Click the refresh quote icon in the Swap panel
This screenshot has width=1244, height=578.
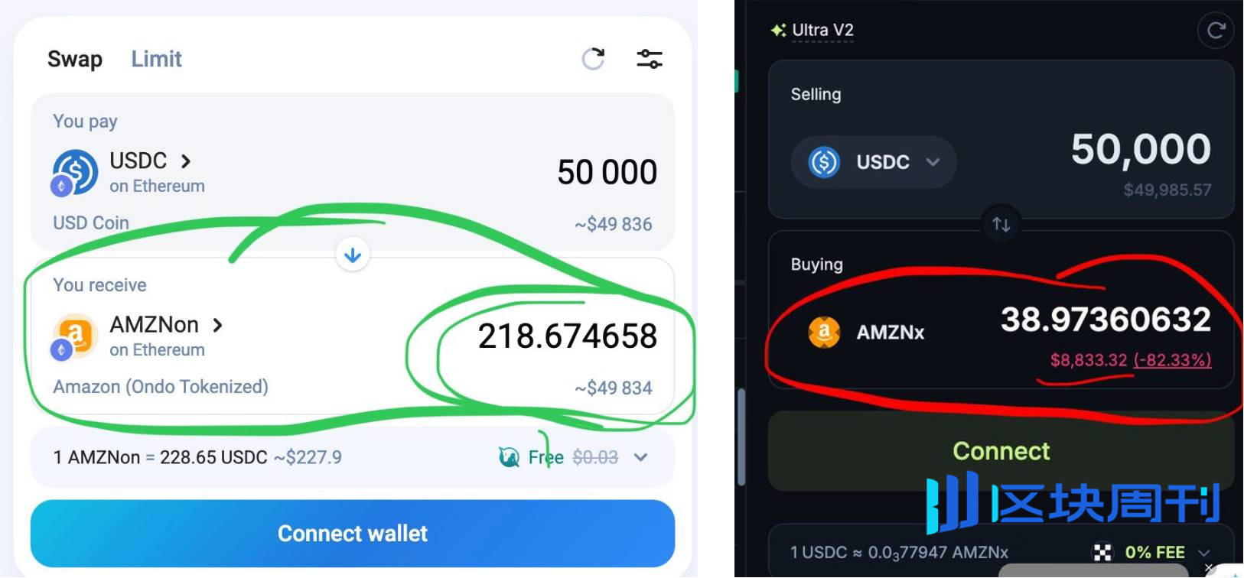click(x=593, y=59)
